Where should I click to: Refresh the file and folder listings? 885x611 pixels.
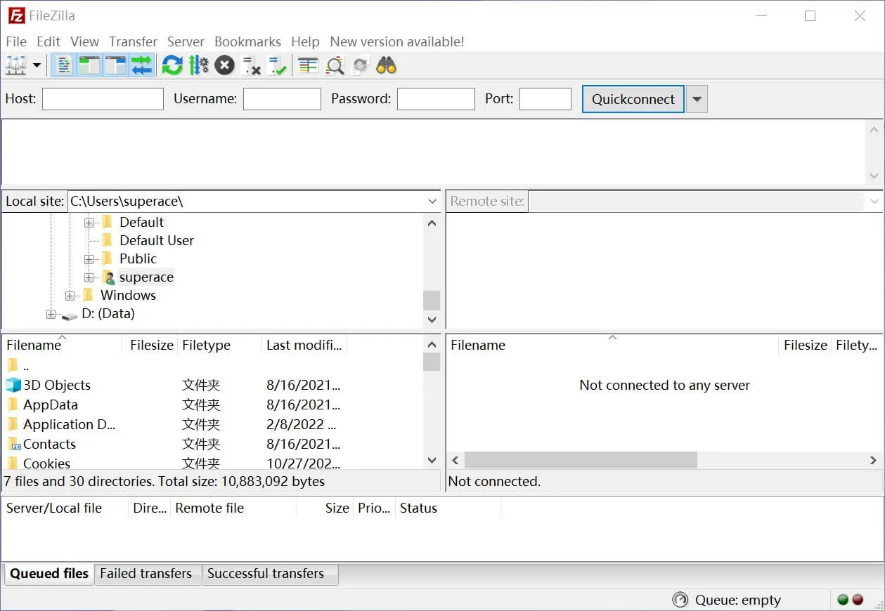[172, 65]
